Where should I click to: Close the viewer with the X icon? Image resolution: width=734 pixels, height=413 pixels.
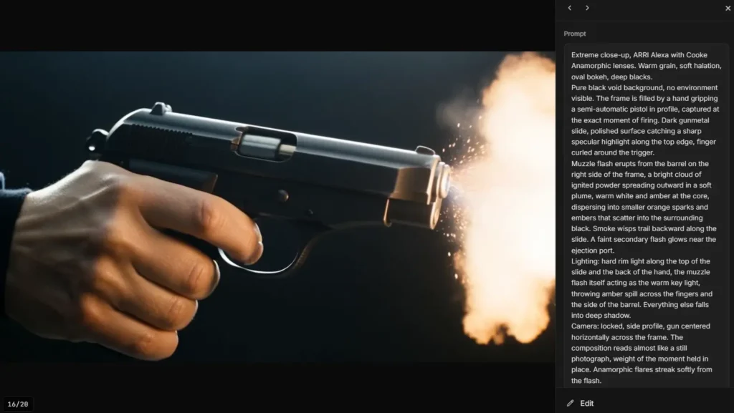coord(728,9)
